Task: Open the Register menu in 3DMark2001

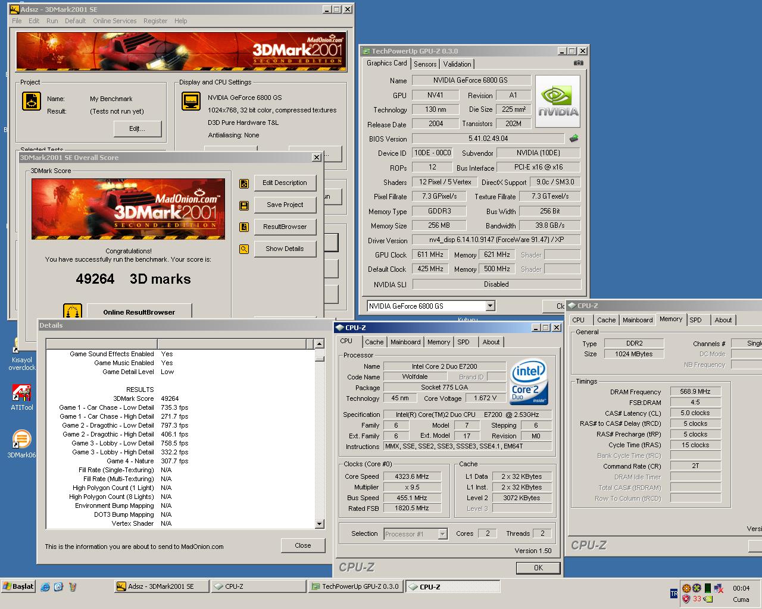Action: click(155, 21)
